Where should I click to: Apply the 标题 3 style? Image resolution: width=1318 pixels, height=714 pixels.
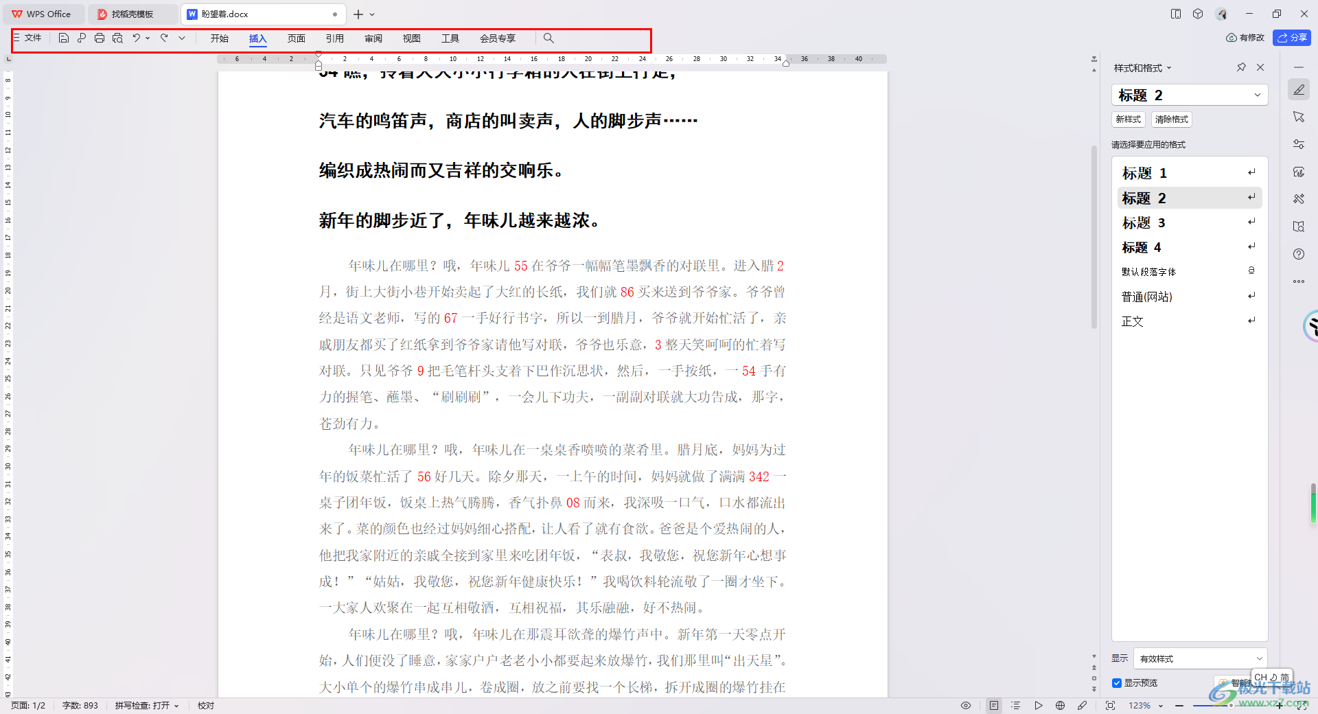click(x=1190, y=222)
